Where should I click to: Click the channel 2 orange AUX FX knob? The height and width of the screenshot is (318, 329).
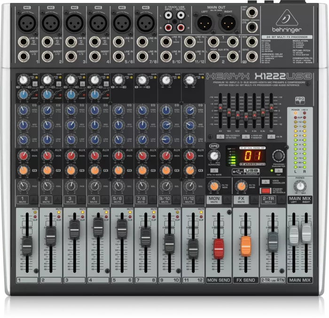click(47, 170)
